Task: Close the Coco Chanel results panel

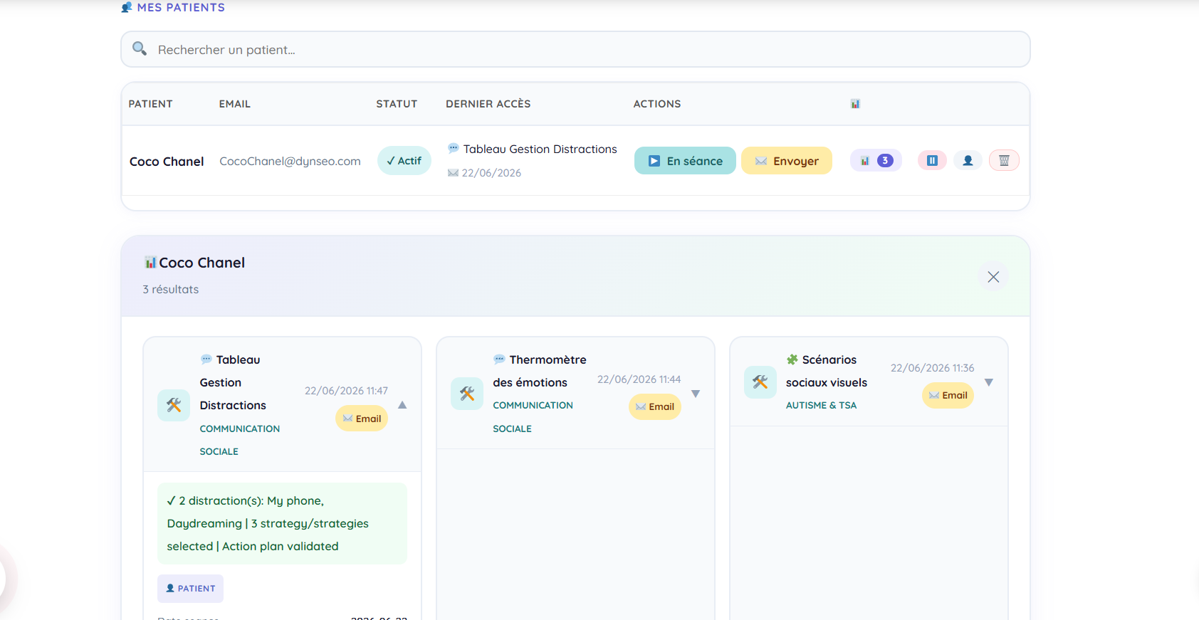Action: 993,277
